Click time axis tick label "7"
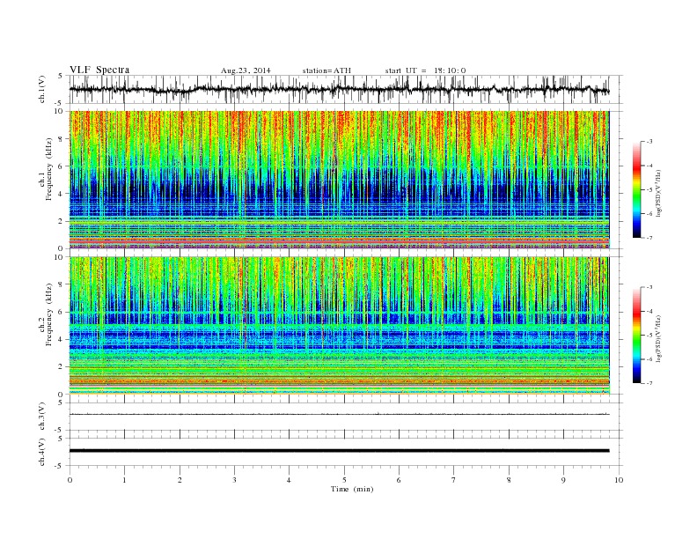Image resolution: width=697 pixels, height=539 pixels. pyautogui.click(x=454, y=480)
